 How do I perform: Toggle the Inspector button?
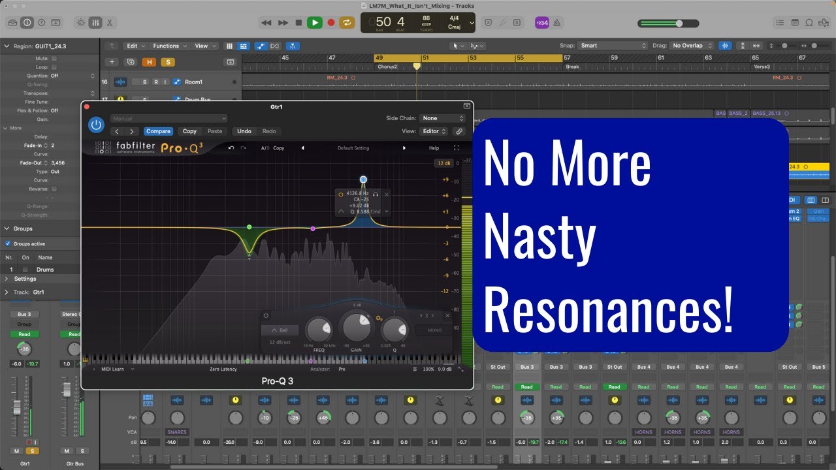coord(27,22)
